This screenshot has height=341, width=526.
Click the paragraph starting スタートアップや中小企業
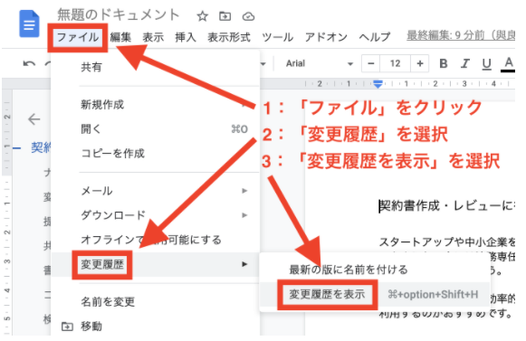pyautogui.click(x=447, y=242)
